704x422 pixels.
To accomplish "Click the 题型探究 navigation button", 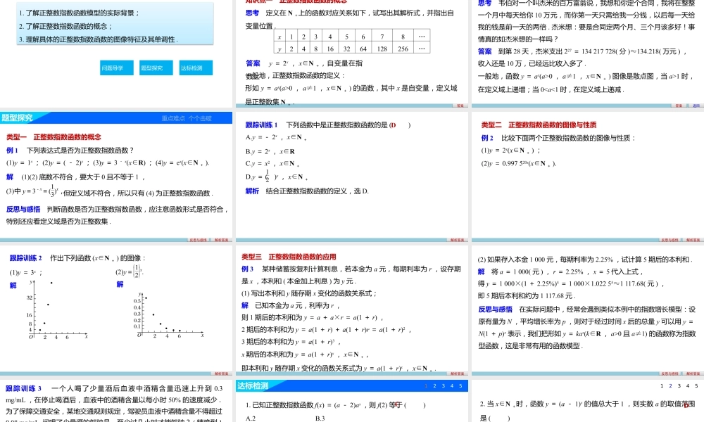I will coord(156,68).
